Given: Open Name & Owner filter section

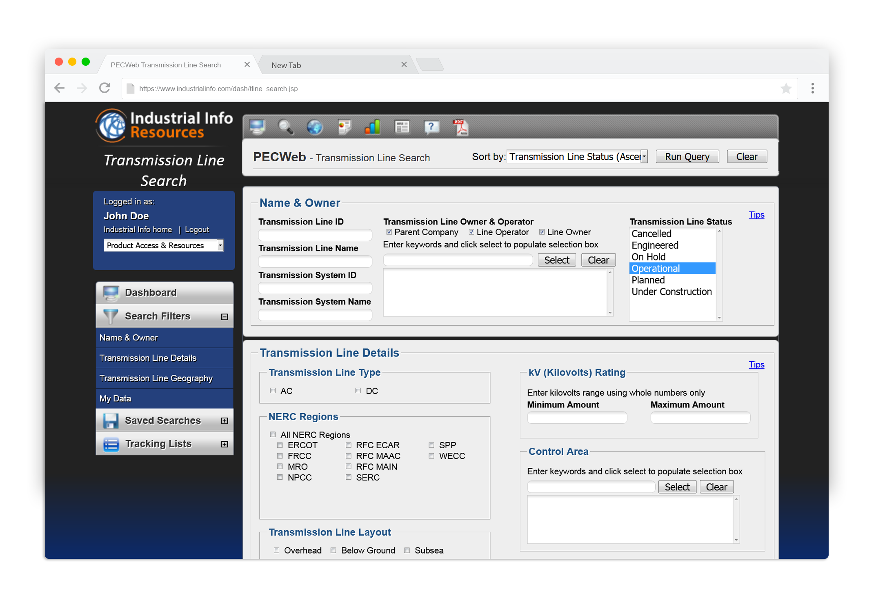Looking at the screenshot, I should tap(165, 338).
